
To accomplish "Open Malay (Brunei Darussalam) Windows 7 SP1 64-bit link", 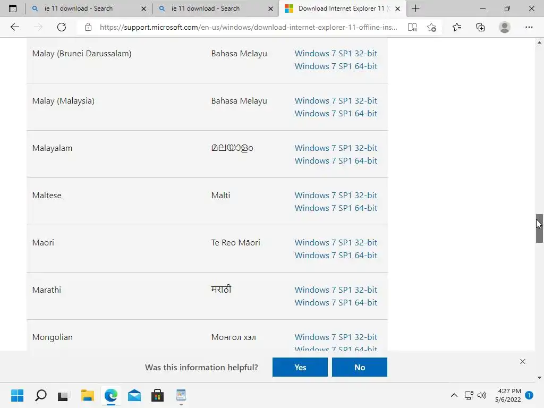I will click(336, 66).
